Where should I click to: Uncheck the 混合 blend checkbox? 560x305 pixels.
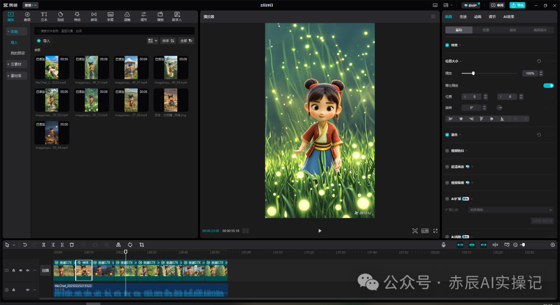click(x=447, y=135)
